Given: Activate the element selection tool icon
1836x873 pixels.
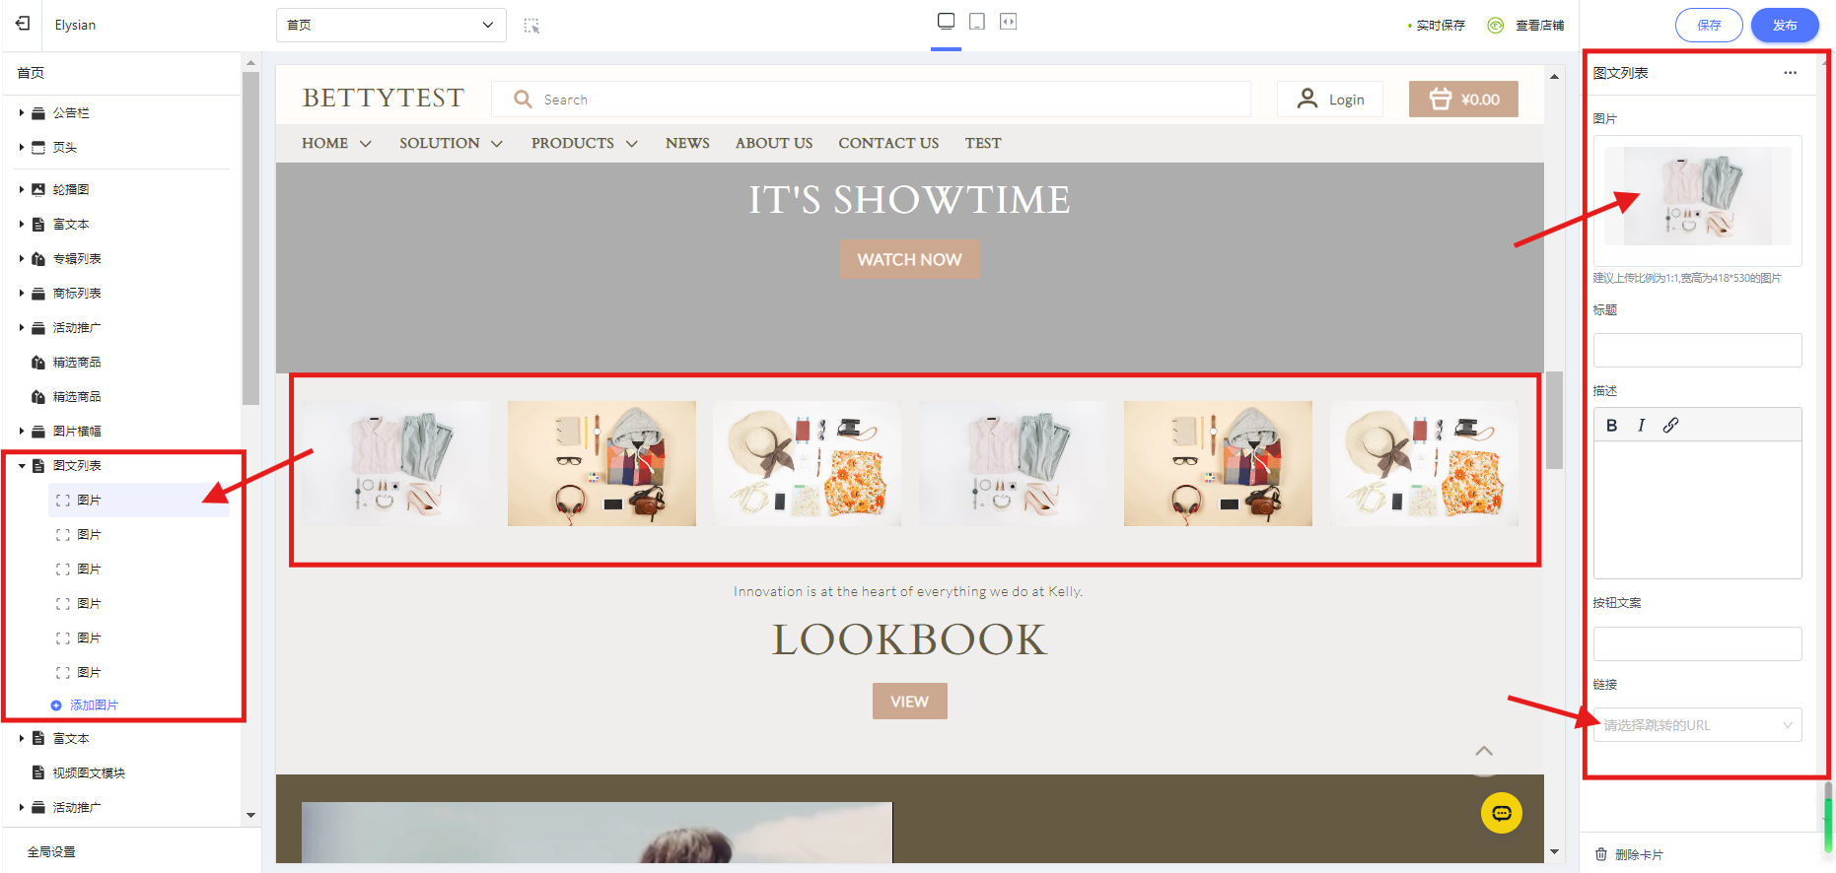Looking at the screenshot, I should pos(531,26).
